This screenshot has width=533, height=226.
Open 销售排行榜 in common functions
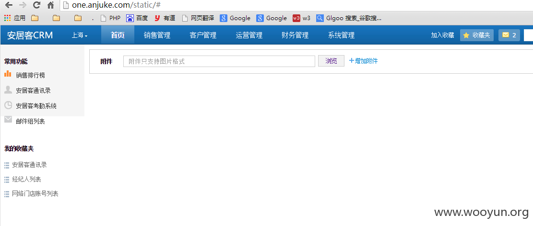[x=31, y=75]
